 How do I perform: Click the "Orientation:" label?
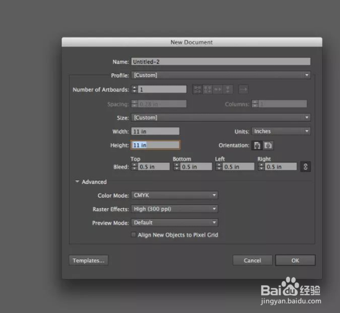tap(234, 145)
